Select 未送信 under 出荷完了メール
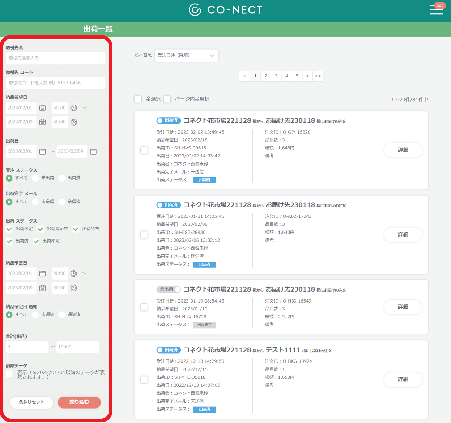The height and width of the screenshot is (423, 451). (x=35, y=202)
